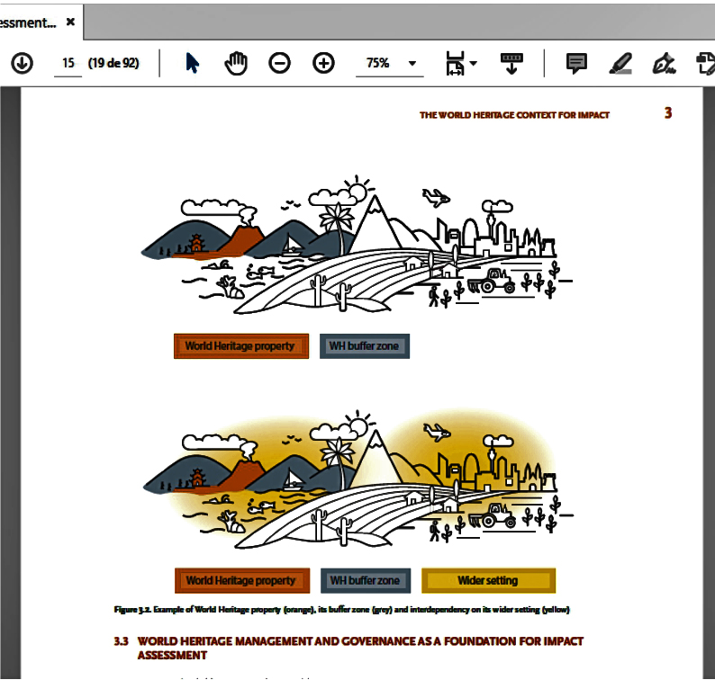Go to next page with down arrow
Viewport: 715px width, 680px height.
(22, 63)
